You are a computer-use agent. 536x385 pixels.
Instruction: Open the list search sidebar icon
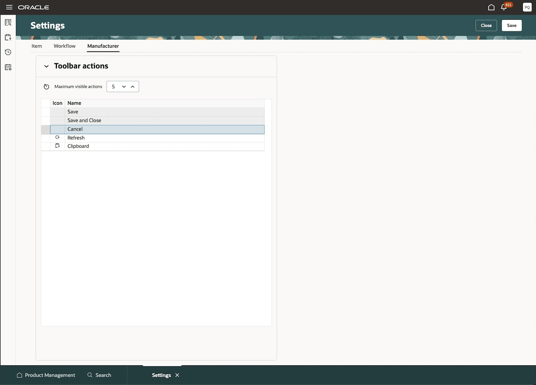click(8, 23)
